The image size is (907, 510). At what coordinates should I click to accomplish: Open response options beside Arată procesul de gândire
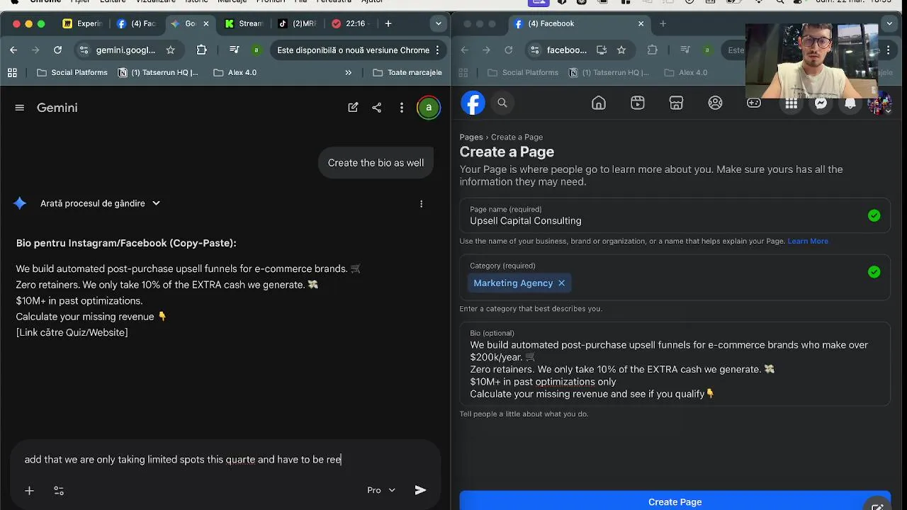click(421, 203)
